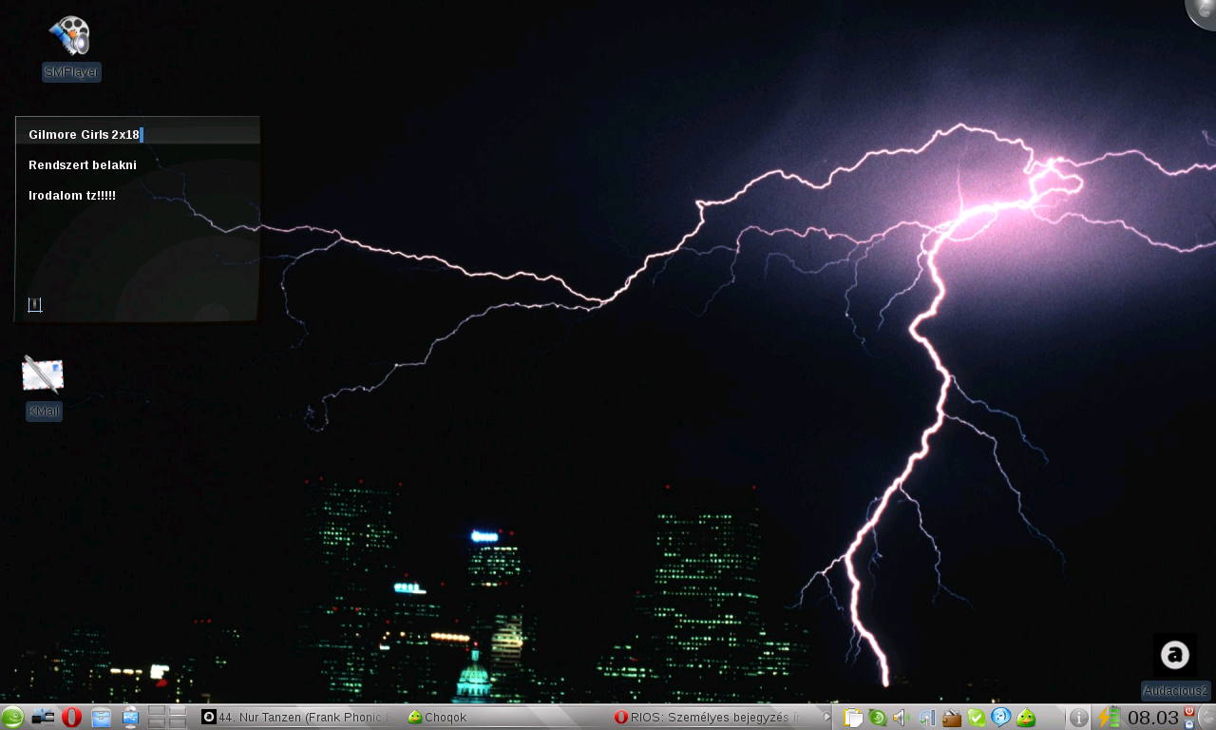The width and height of the screenshot is (1216, 730).
Task: Open the Klipper clipboard tray icon
Action: pyautogui.click(x=853, y=718)
